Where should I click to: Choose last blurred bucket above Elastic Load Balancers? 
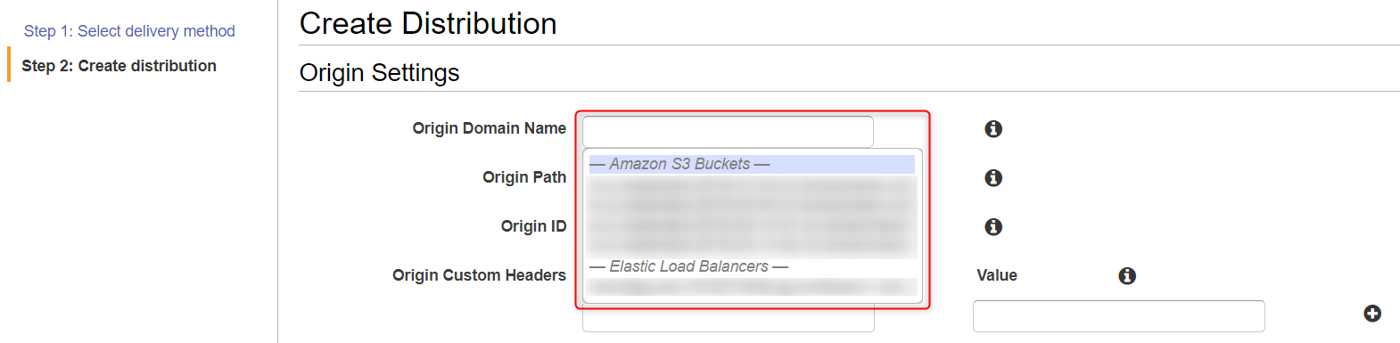(752, 246)
